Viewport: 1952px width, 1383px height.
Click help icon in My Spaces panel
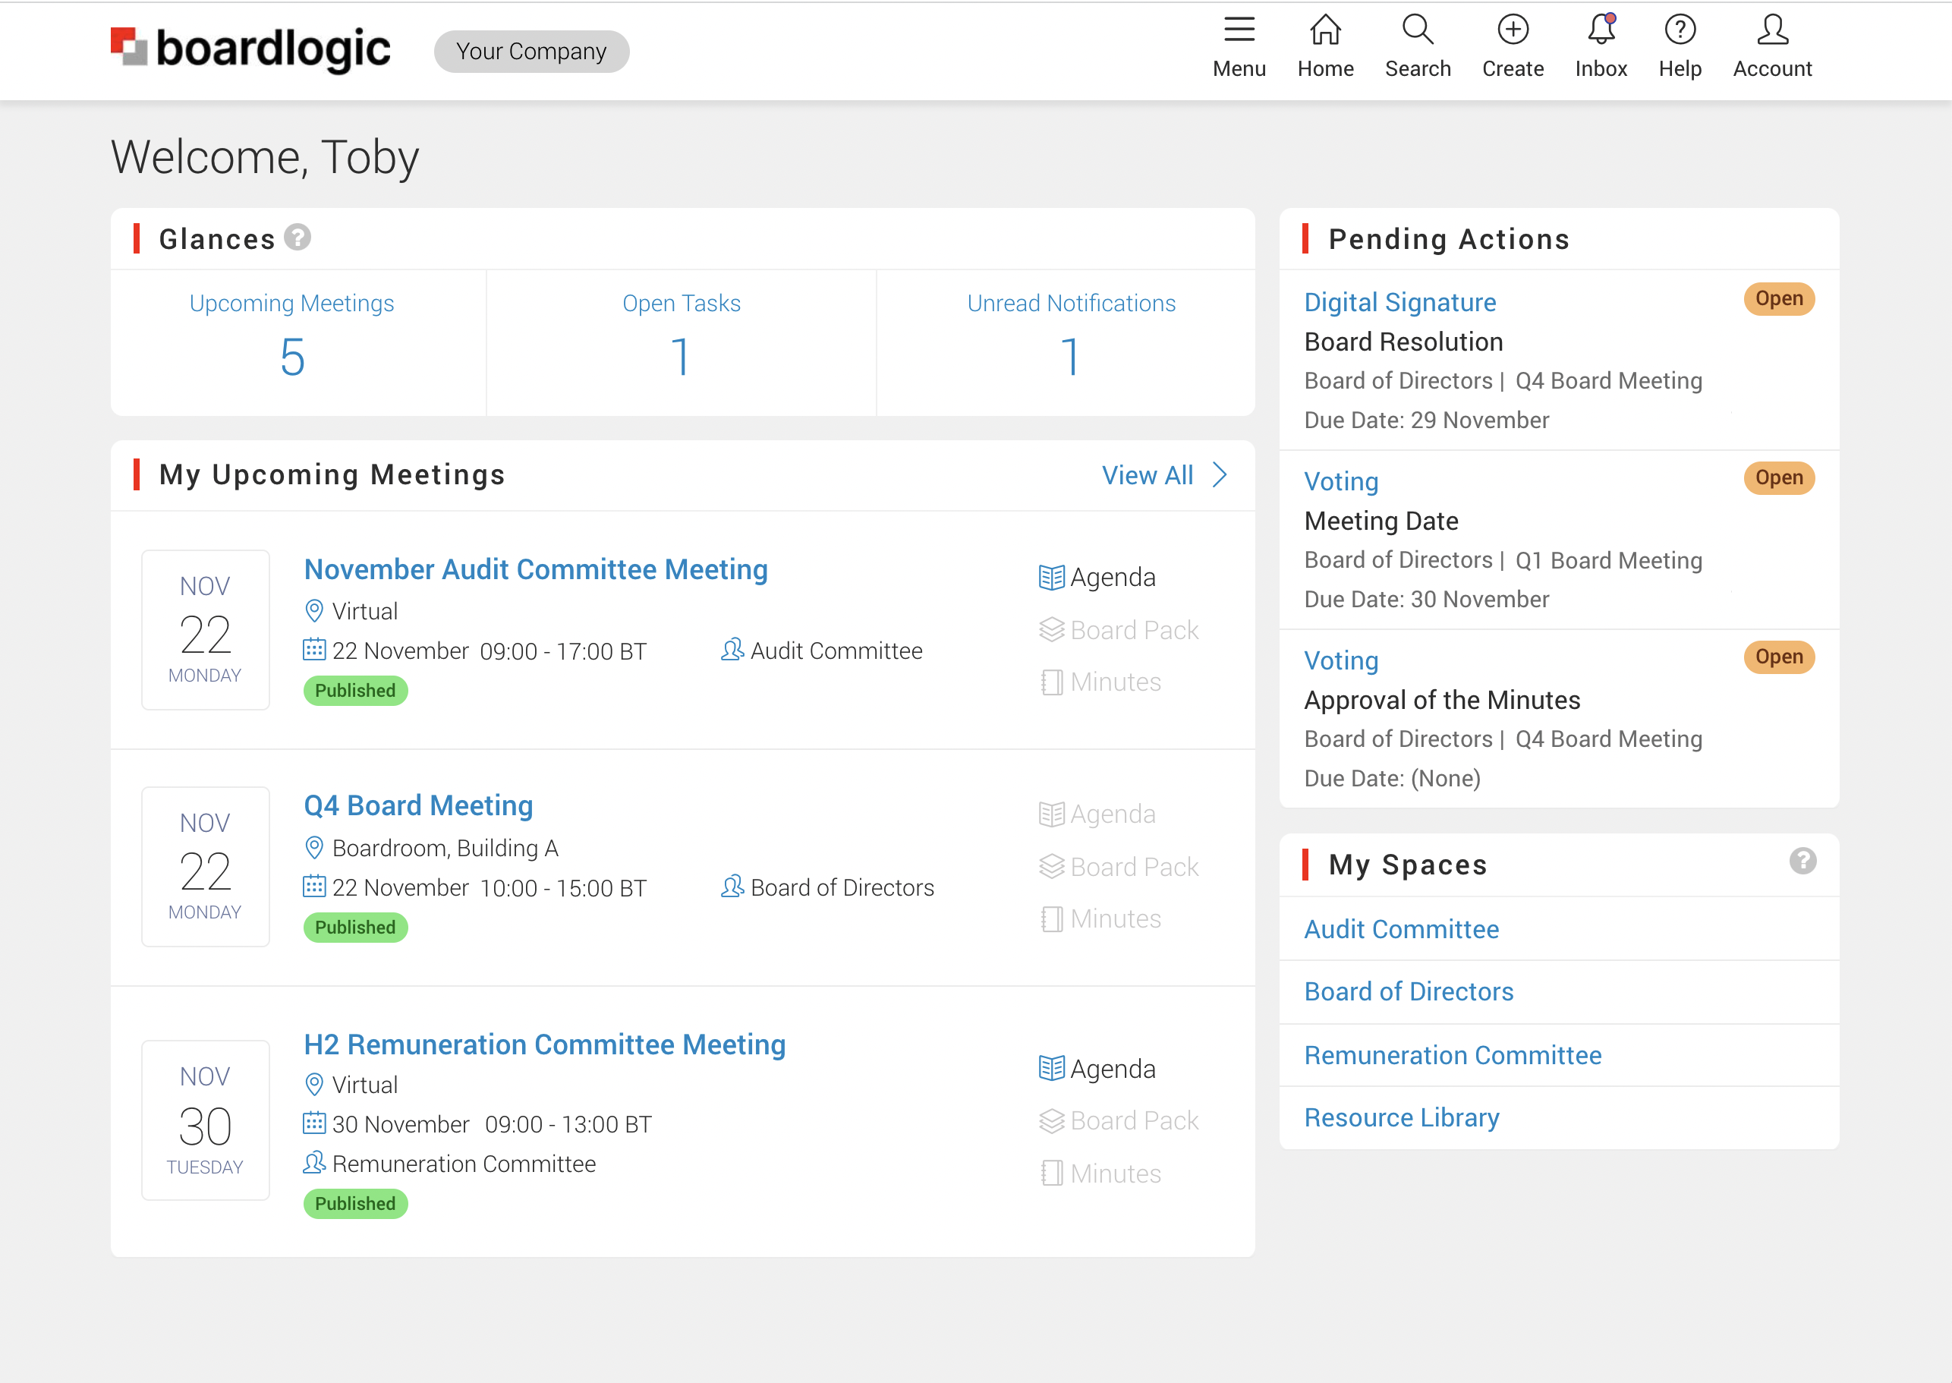[1802, 861]
